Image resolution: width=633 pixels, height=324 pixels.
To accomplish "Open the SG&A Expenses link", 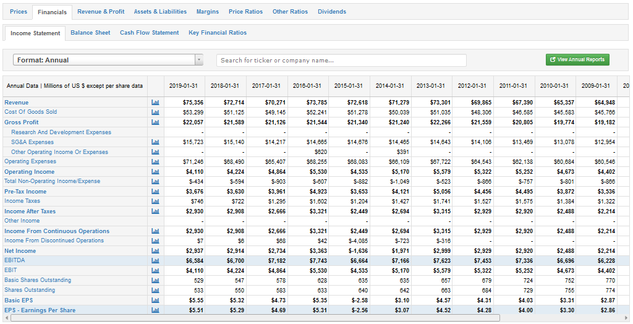I will (x=32, y=142).
